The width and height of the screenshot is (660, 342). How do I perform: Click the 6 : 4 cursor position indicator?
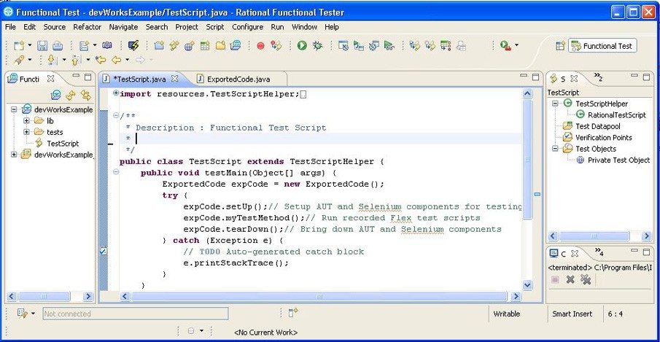[615, 314]
